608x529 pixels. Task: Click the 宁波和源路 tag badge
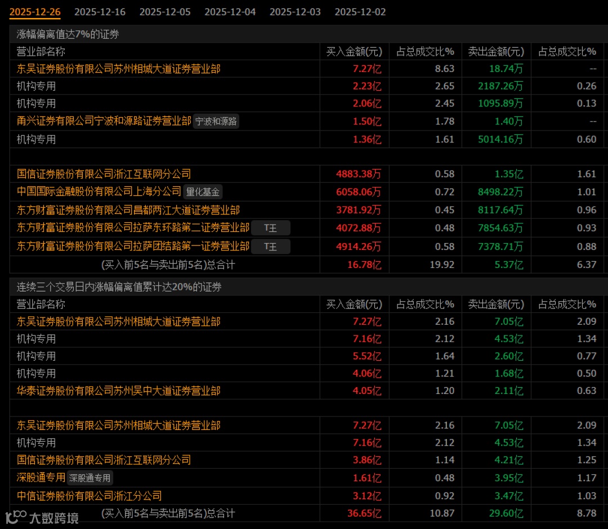pyautogui.click(x=216, y=122)
